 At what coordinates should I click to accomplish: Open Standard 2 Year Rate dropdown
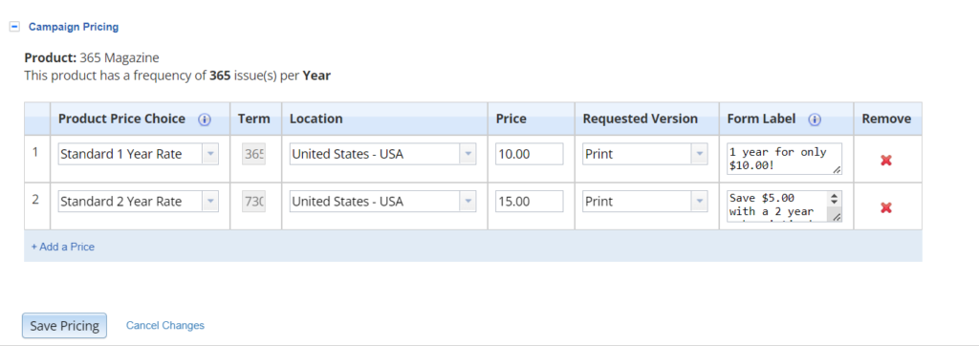(x=138, y=202)
